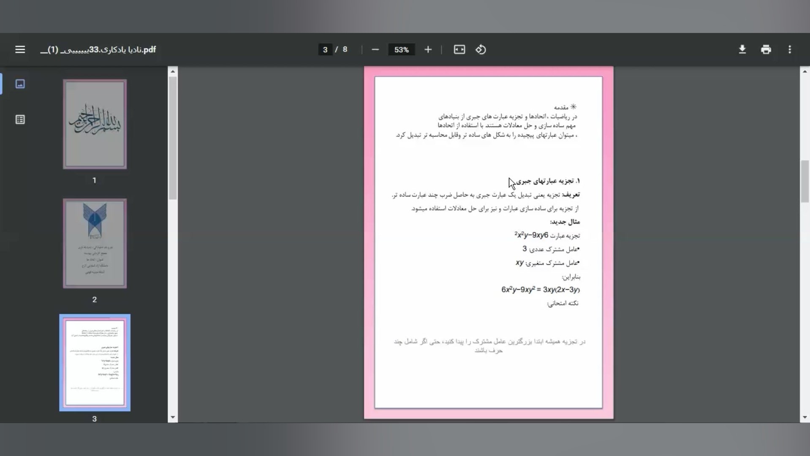Print the PDF document
Screen dimensions: 810x456
[x=766, y=49]
